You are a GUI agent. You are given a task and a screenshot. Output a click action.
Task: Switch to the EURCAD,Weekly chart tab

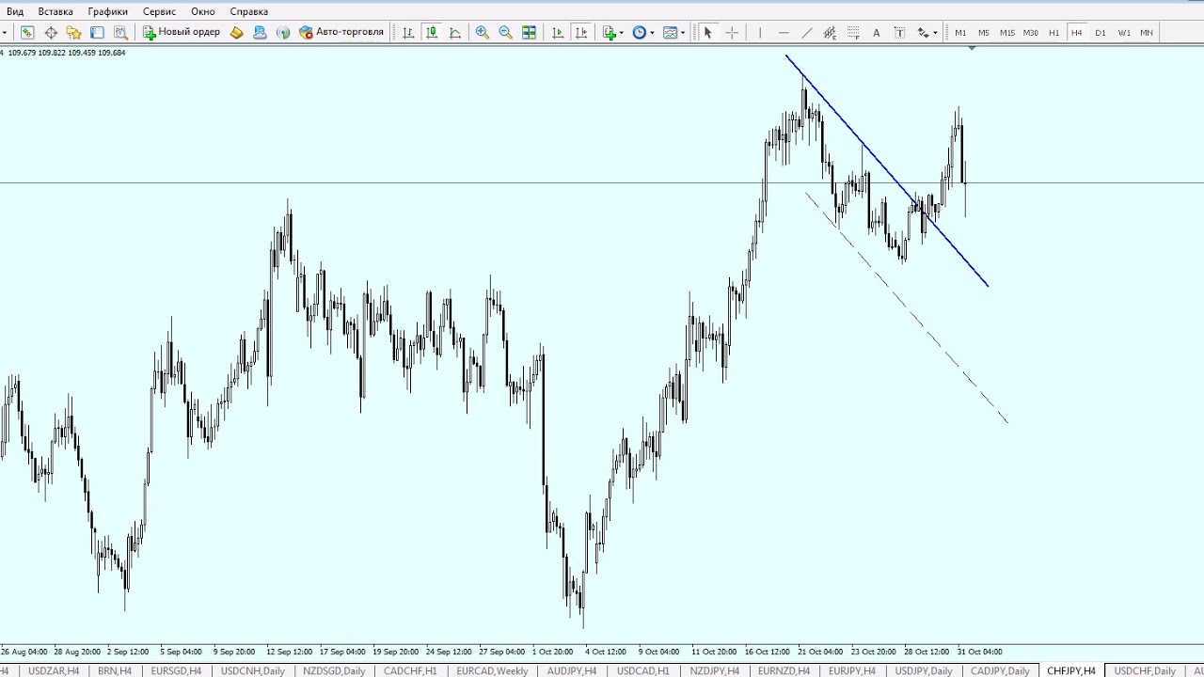493,670
